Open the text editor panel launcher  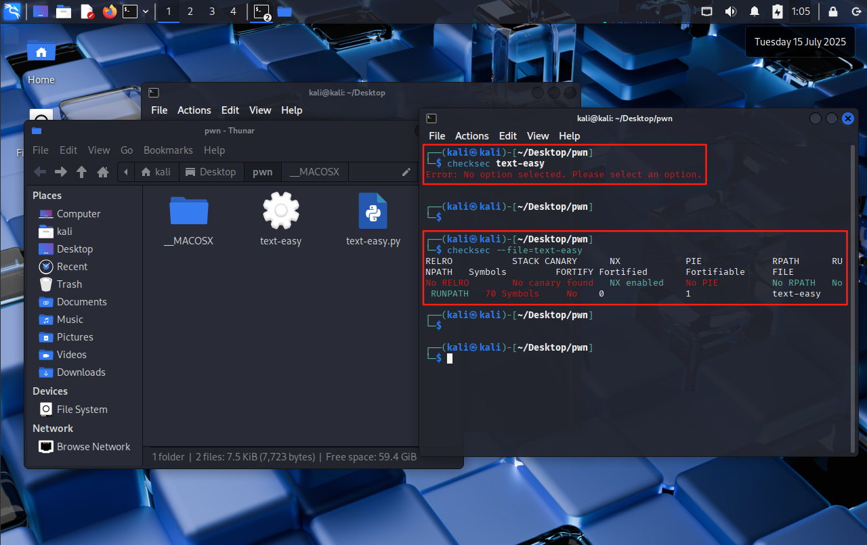click(87, 12)
